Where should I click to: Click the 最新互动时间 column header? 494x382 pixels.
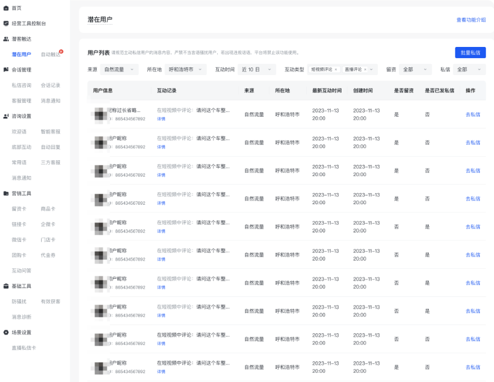click(327, 90)
